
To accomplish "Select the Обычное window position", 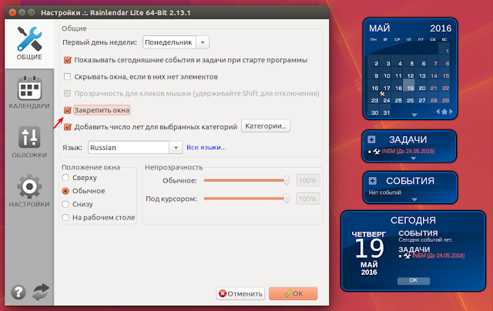I will tap(65, 191).
